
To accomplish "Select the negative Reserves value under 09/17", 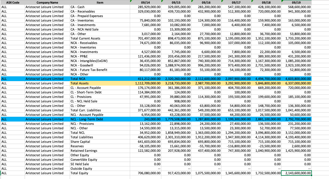I will point(237,146).
